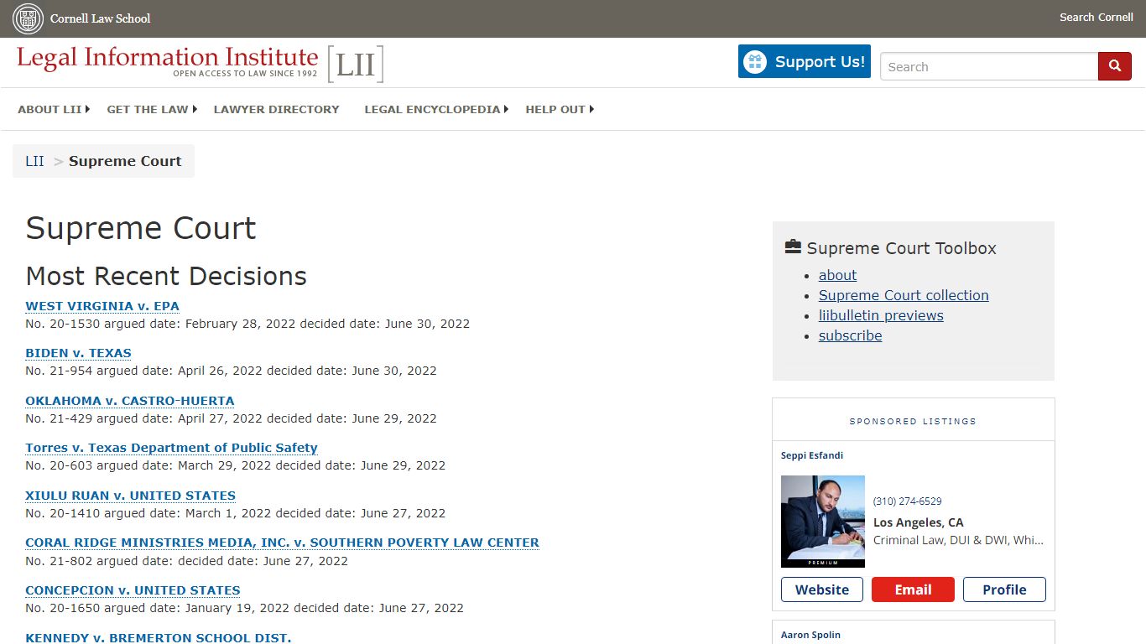Open CONCEPCION v. UNITED STATES decision
Viewport: 1146px width, 644px height.
coord(133,590)
